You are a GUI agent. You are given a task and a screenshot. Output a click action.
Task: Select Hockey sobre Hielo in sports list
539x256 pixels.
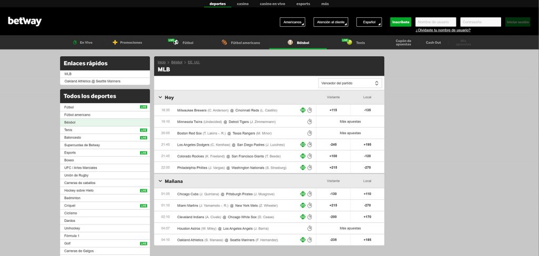(x=105, y=190)
